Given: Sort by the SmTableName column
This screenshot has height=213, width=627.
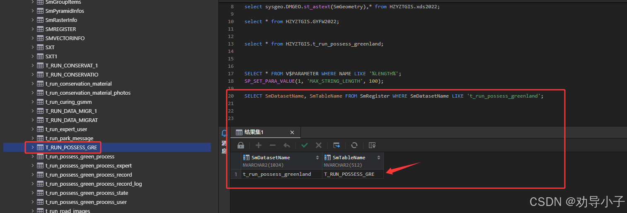Looking at the screenshot, I should [x=379, y=158].
